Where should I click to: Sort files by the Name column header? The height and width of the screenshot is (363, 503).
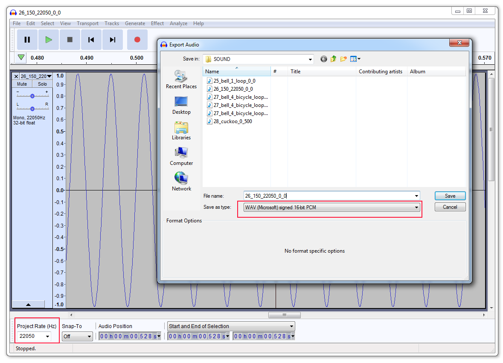[237, 72]
